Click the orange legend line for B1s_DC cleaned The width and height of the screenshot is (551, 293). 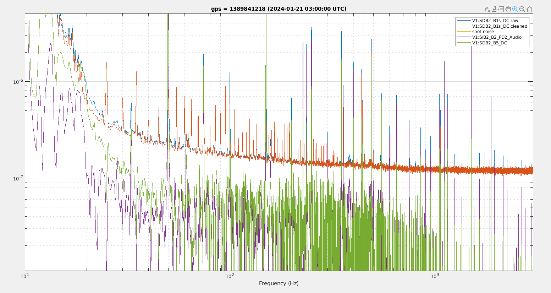click(464, 26)
